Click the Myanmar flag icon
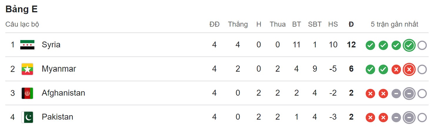The image size is (438, 138). pos(27,69)
